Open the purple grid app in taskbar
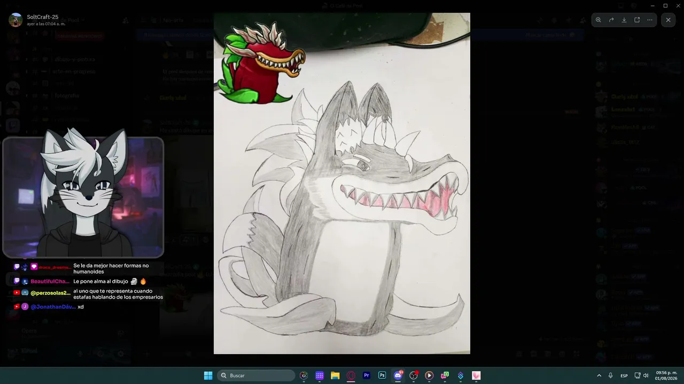Image resolution: width=684 pixels, height=384 pixels. click(x=320, y=375)
